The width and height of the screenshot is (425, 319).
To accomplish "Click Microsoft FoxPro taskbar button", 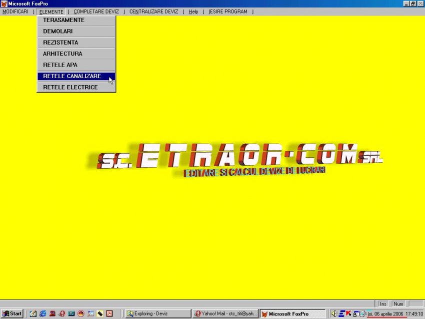I will click(292, 313).
